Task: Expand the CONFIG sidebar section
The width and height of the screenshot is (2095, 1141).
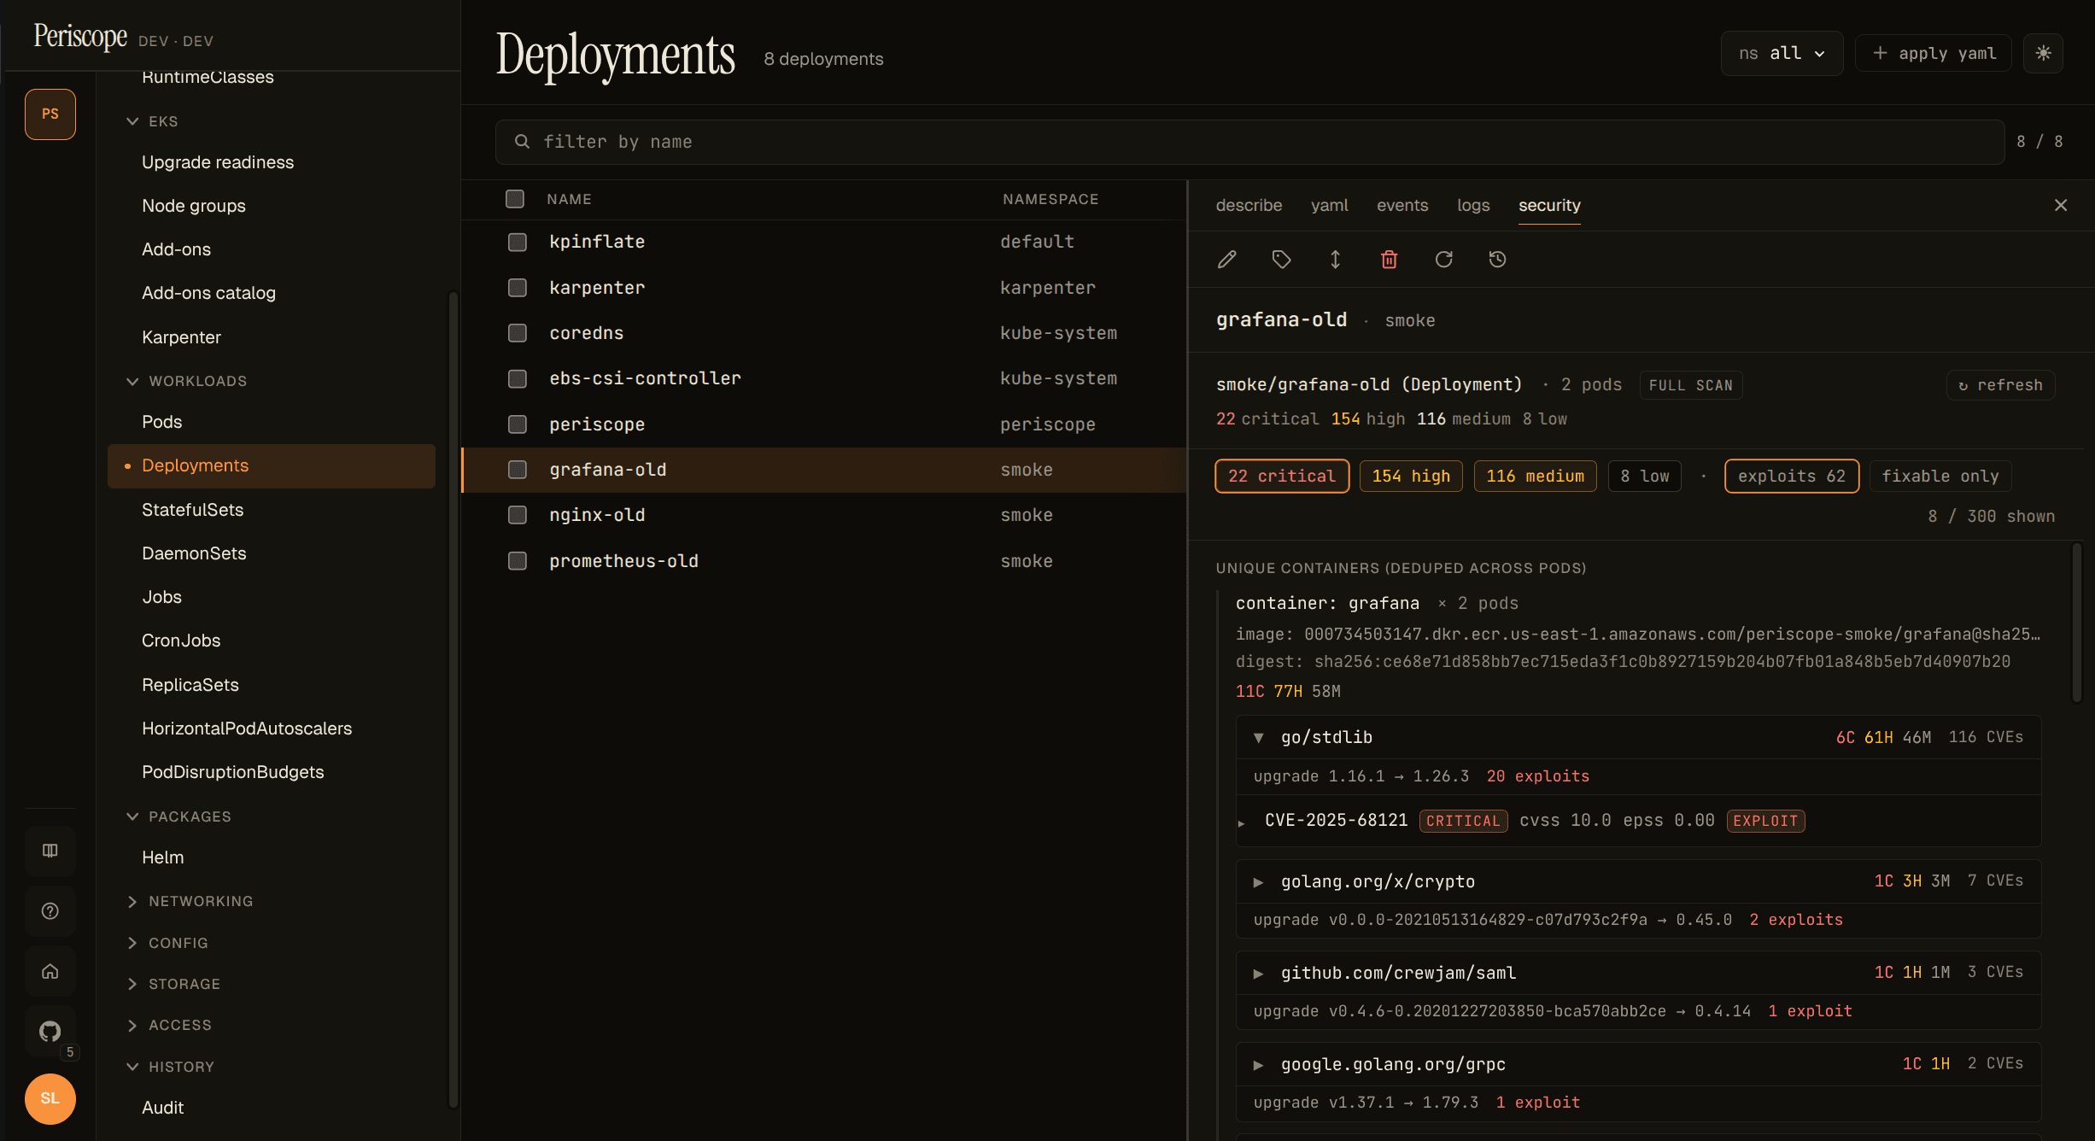Action: coord(167,943)
